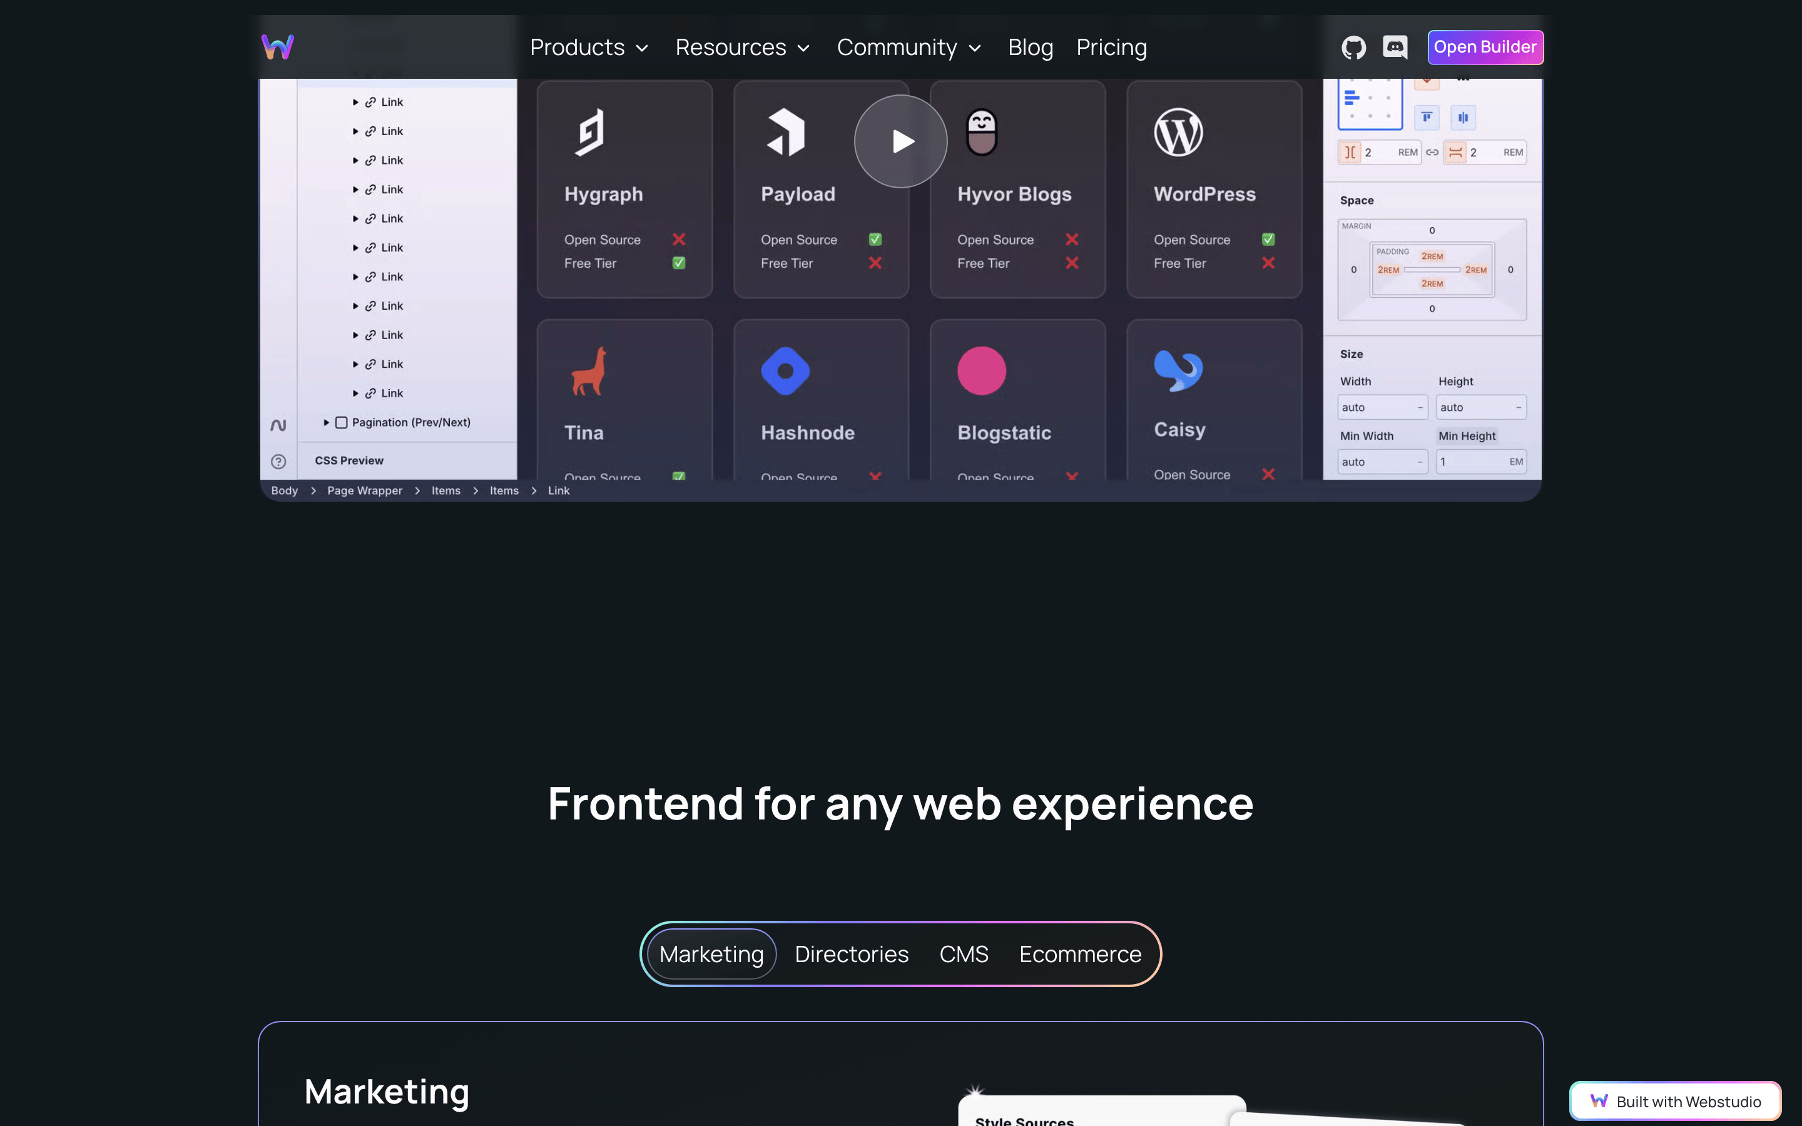Play the builder demo video
Screen dimensions: 1802x1126
(x=900, y=141)
